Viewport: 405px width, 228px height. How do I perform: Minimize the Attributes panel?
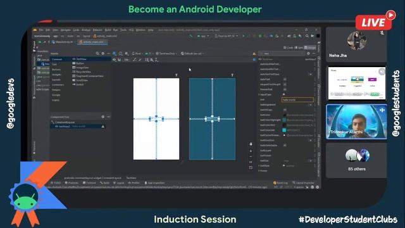[x=314, y=53]
